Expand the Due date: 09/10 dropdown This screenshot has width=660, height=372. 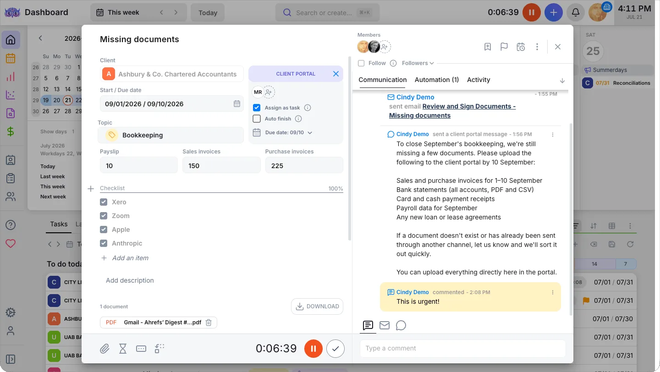click(289, 132)
